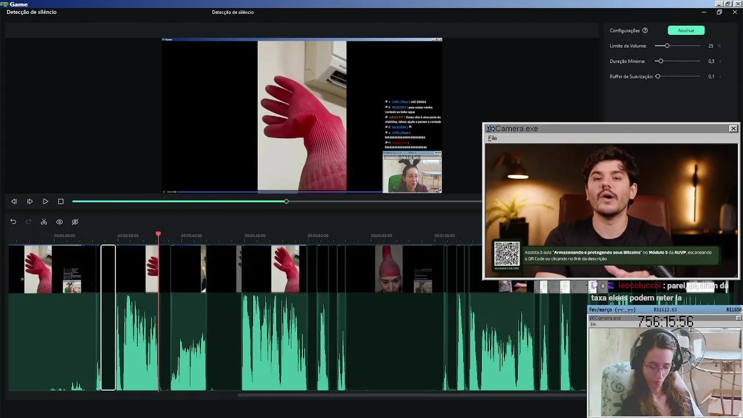Select the white-outlined silent segment
The width and height of the screenshot is (743, 418).
(x=108, y=318)
